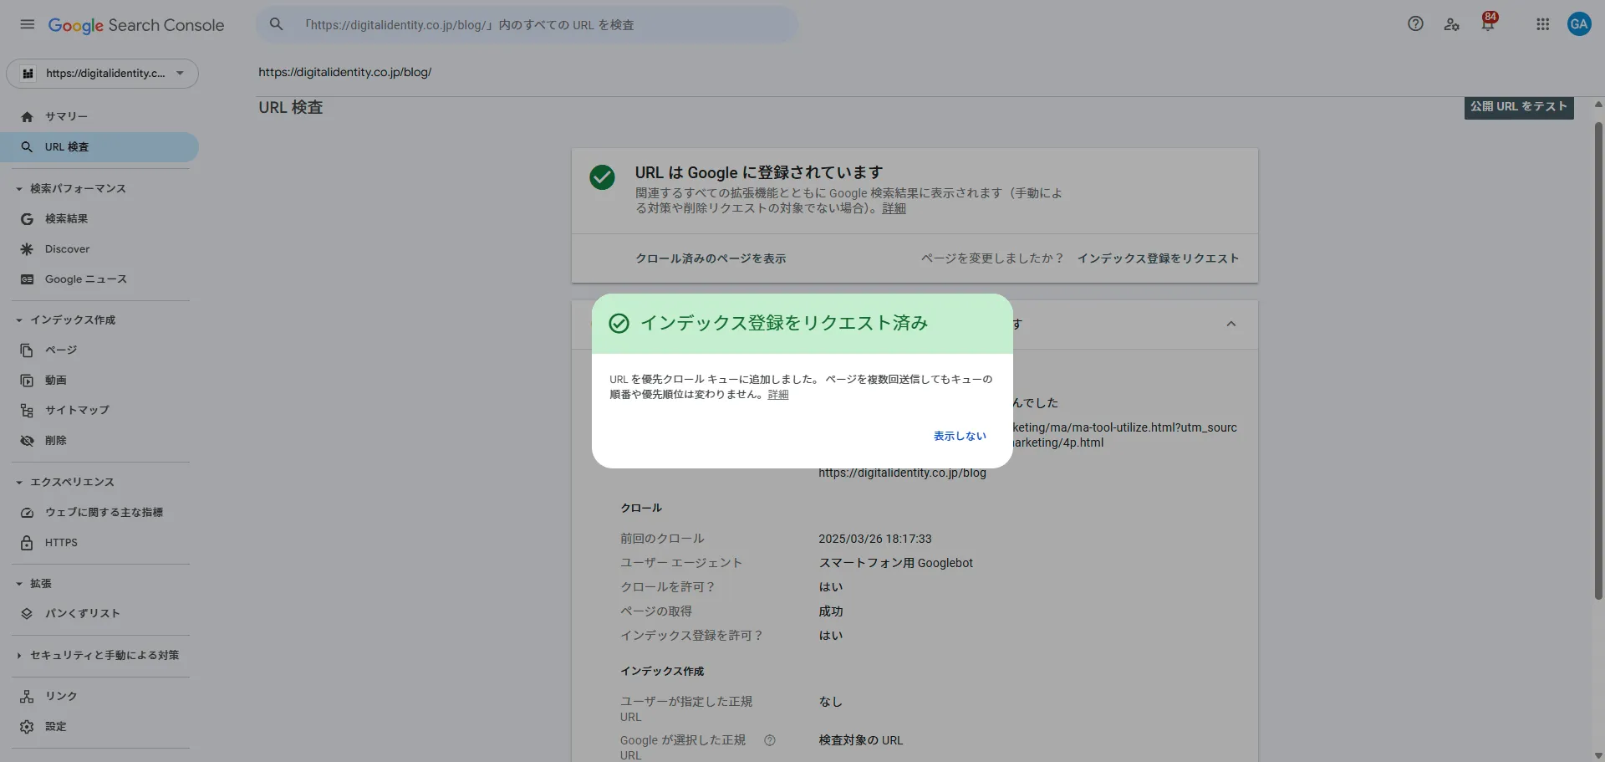Click the リンク links icon

point(27,697)
